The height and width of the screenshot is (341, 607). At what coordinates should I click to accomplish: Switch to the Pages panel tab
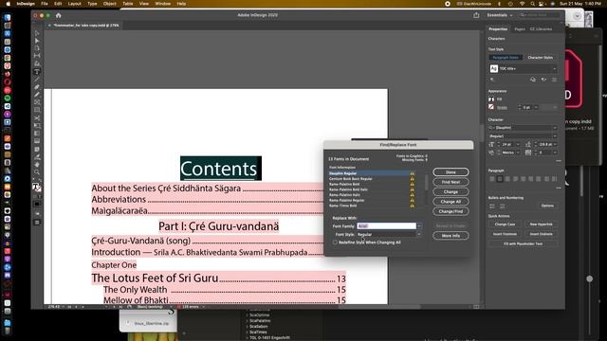pos(520,29)
